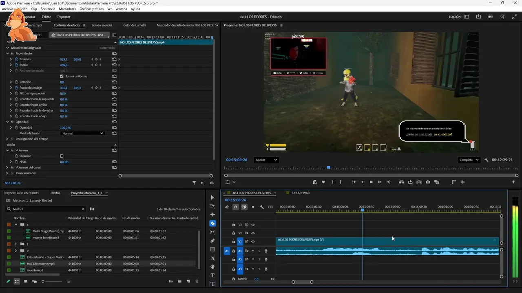Expand Panoramizador effect

pyautogui.click(x=7, y=173)
